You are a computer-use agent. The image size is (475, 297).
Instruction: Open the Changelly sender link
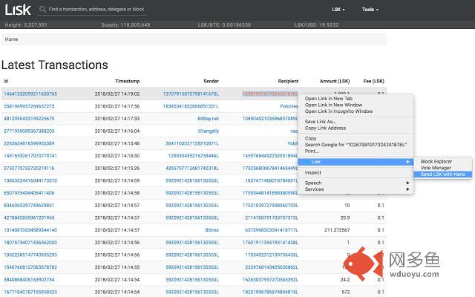[x=208, y=131]
